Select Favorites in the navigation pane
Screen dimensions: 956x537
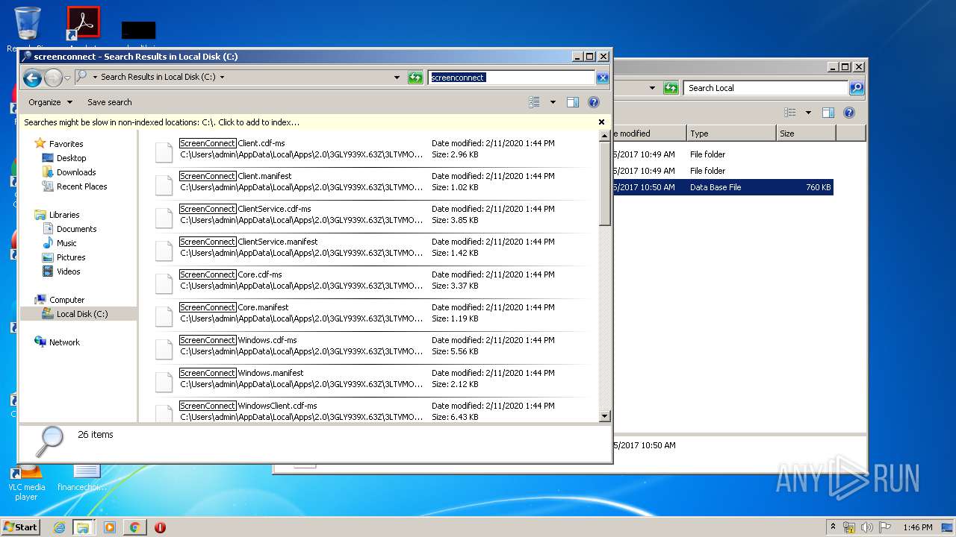(x=66, y=144)
